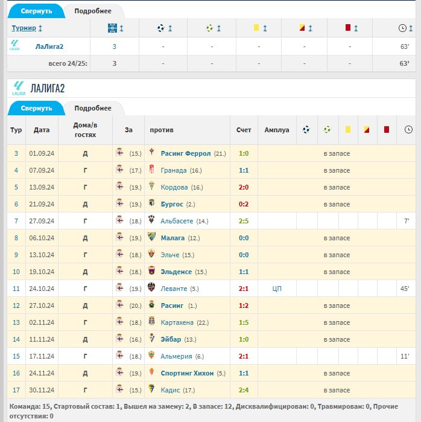421x422 pixels.
Task: Open Подробнее tab in top tournament summary
Action: [93, 11]
